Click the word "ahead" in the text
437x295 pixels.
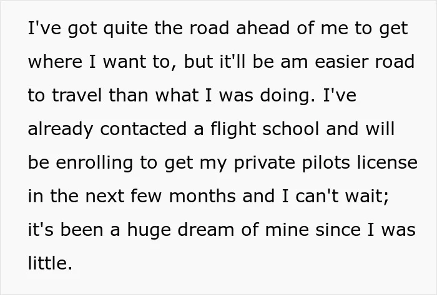point(263,28)
